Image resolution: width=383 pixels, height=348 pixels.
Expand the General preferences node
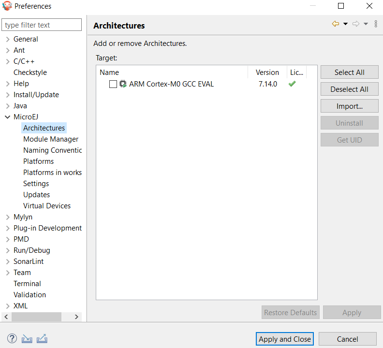coord(8,39)
